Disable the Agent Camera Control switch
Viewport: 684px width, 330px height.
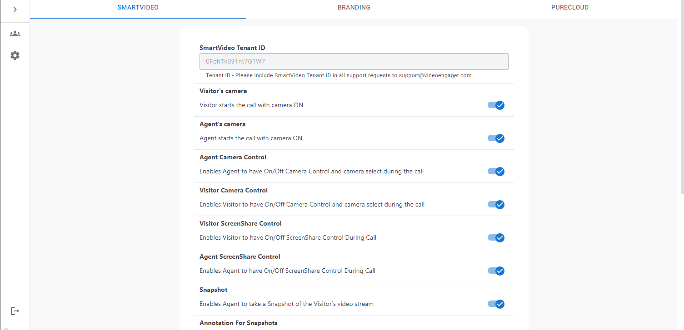tap(496, 172)
